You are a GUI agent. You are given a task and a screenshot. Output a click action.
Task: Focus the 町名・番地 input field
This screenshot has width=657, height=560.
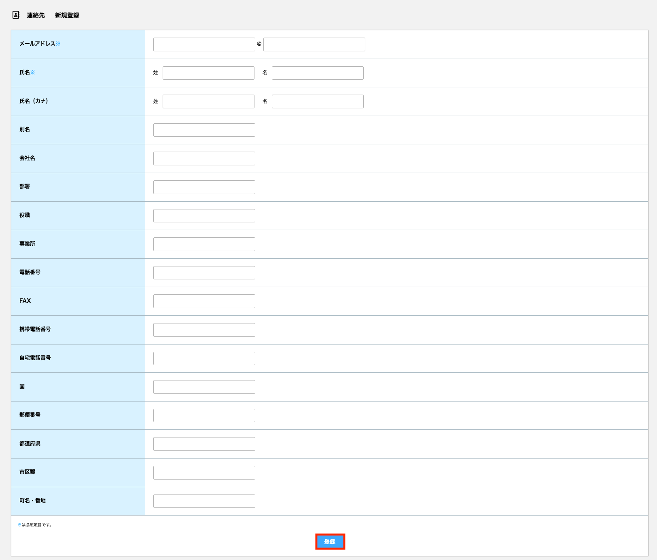point(204,501)
